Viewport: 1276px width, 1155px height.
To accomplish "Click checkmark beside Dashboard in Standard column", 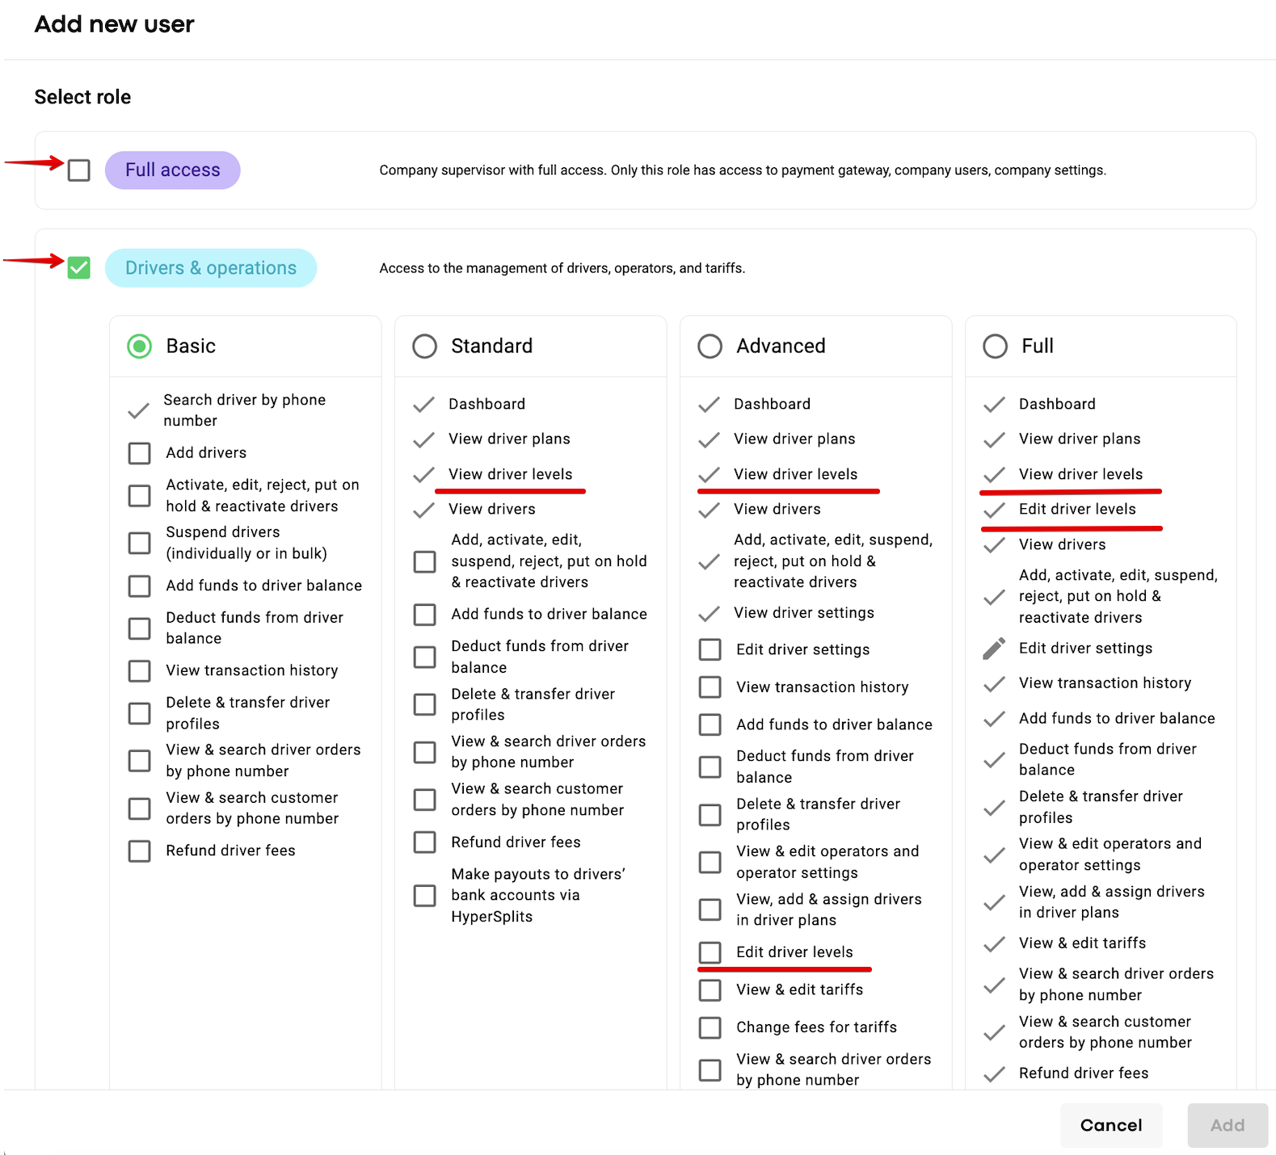I will [423, 405].
